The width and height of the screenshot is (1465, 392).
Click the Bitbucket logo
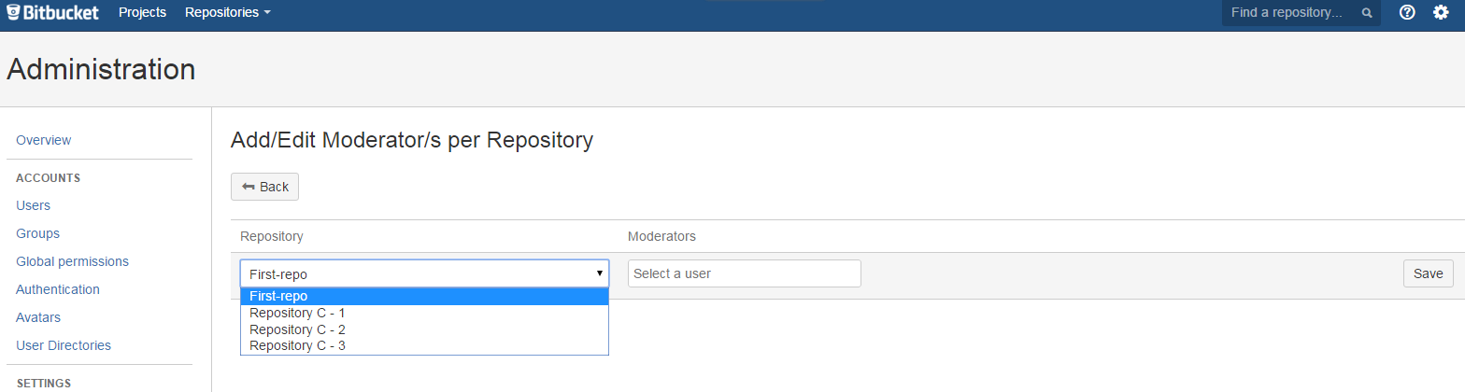[x=53, y=12]
